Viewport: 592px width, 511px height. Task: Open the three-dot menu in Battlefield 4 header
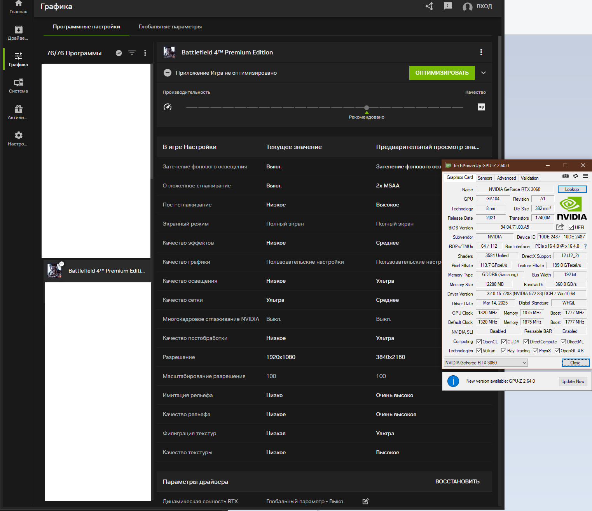point(481,52)
